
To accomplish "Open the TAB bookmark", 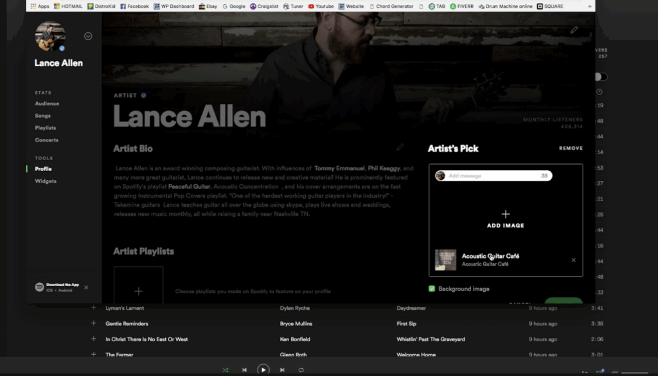I will [437, 6].
